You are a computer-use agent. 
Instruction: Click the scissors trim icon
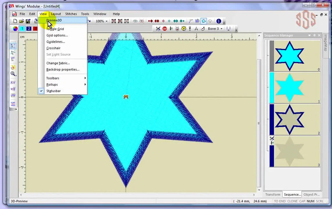[x=158, y=29]
